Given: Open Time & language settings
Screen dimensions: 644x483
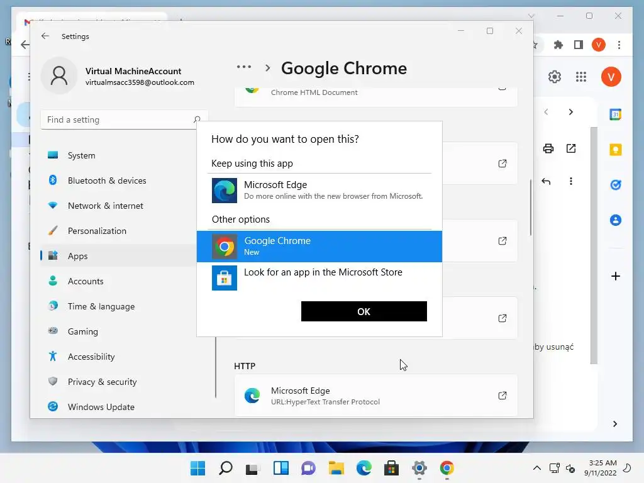Looking at the screenshot, I should (x=118, y=306).
